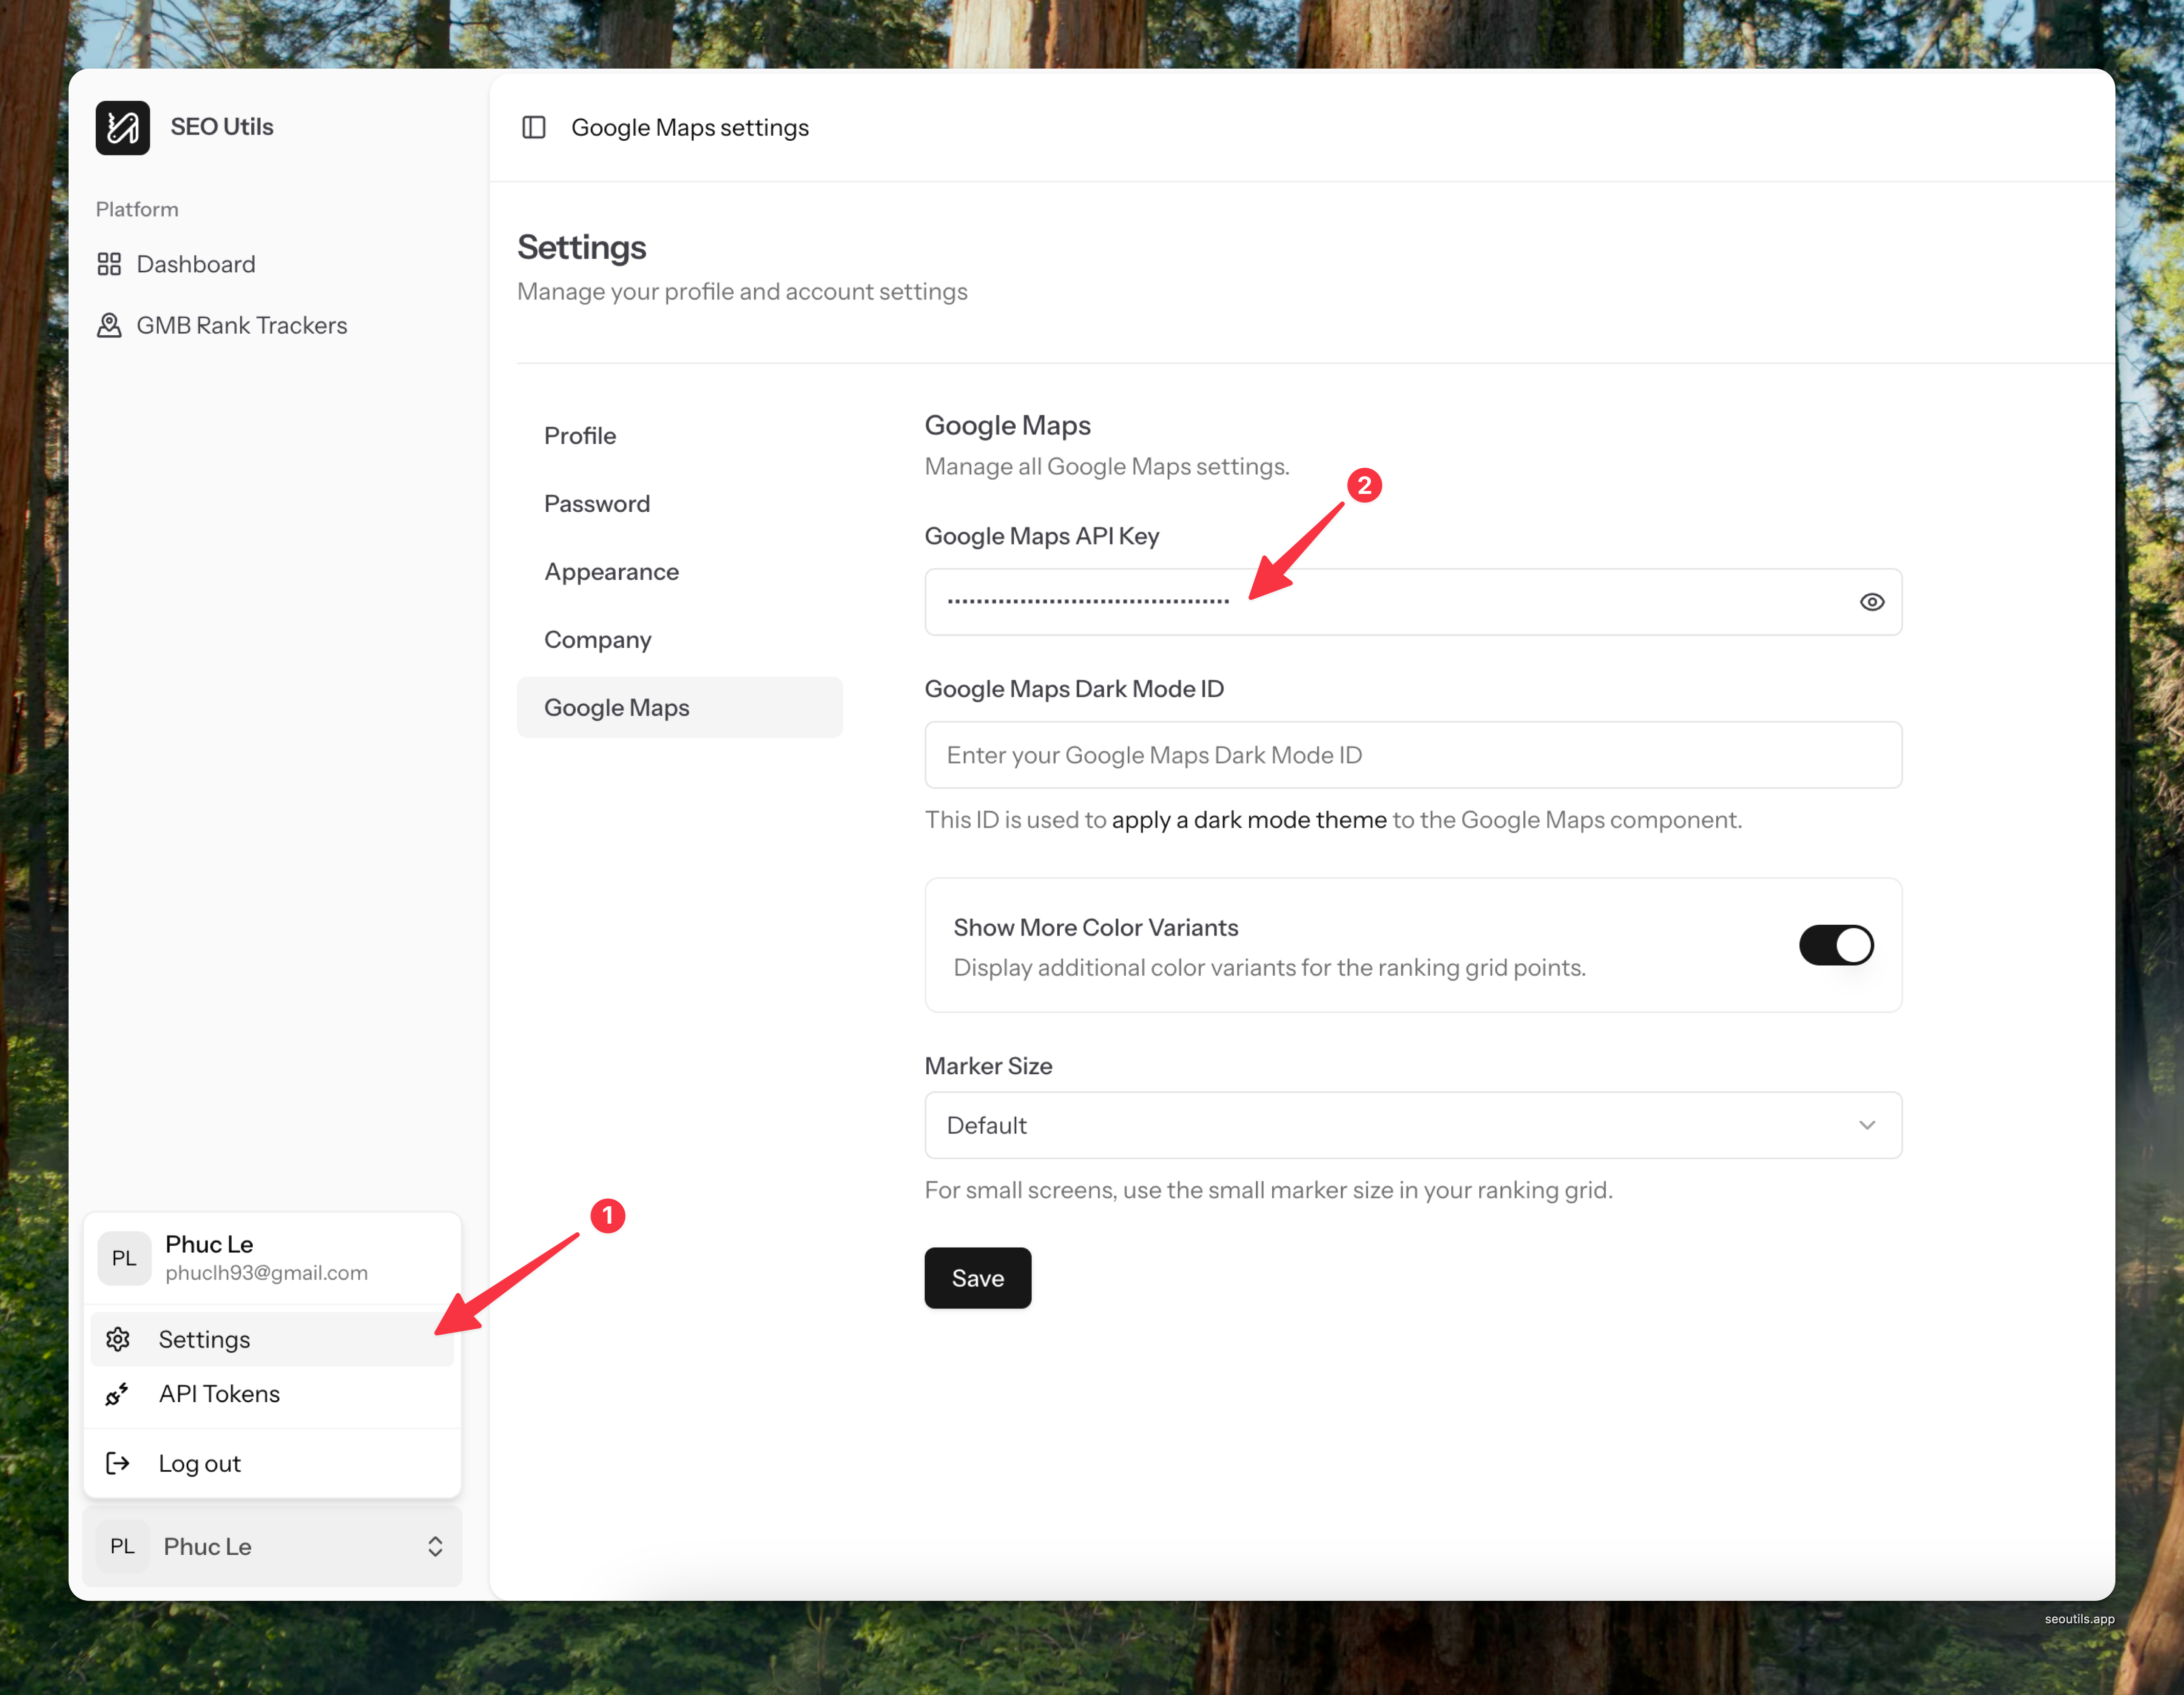Open Dashboard from the sidebar

(196, 264)
